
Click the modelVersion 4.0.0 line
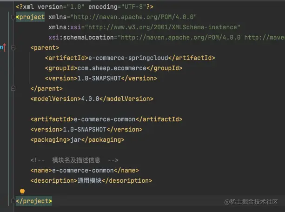click(x=92, y=99)
